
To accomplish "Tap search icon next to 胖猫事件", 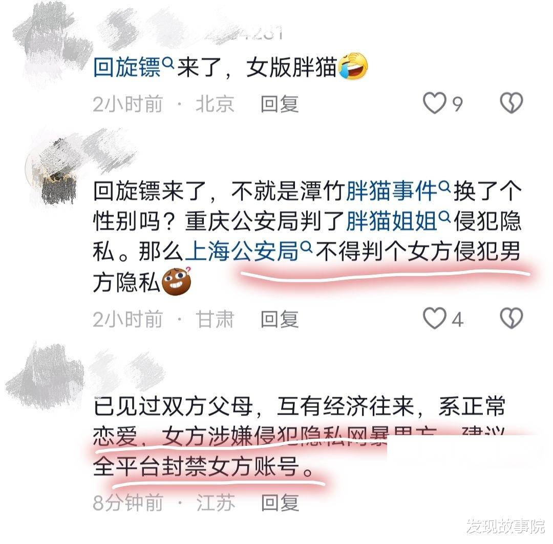I will tap(444, 186).
